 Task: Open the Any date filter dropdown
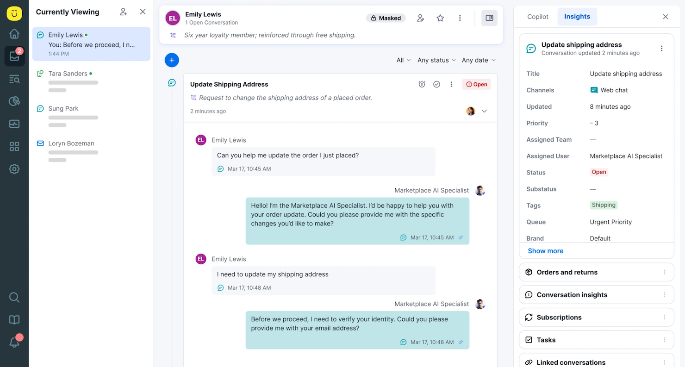[478, 60]
